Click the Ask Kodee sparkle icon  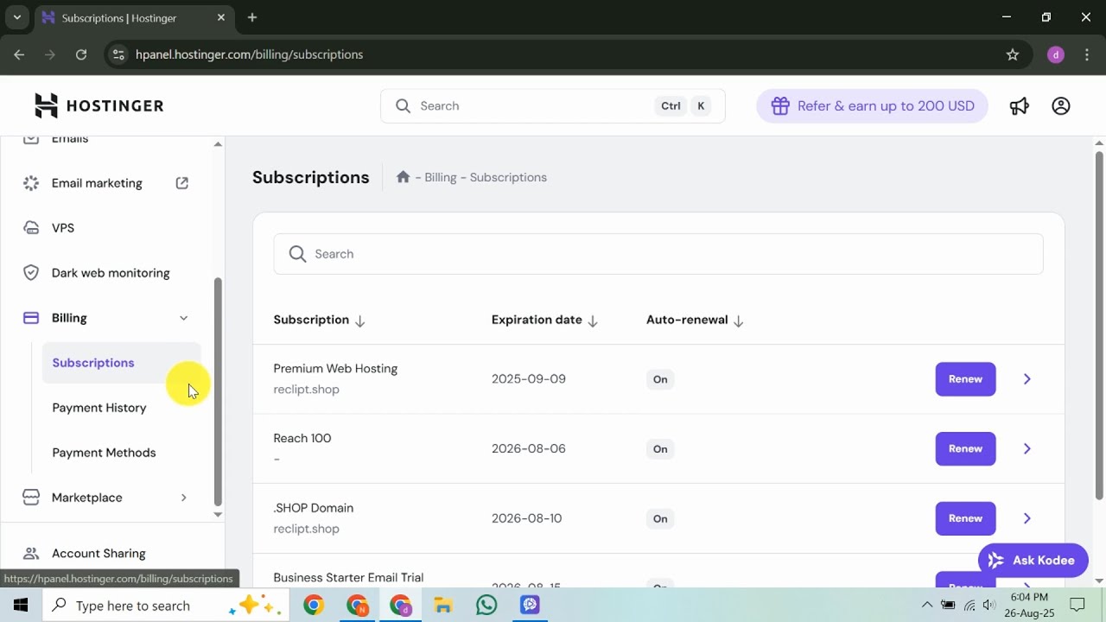[x=996, y=560]
